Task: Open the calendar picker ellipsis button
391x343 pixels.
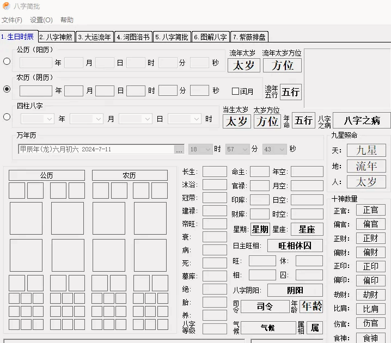Action: (x=179, y=149)
